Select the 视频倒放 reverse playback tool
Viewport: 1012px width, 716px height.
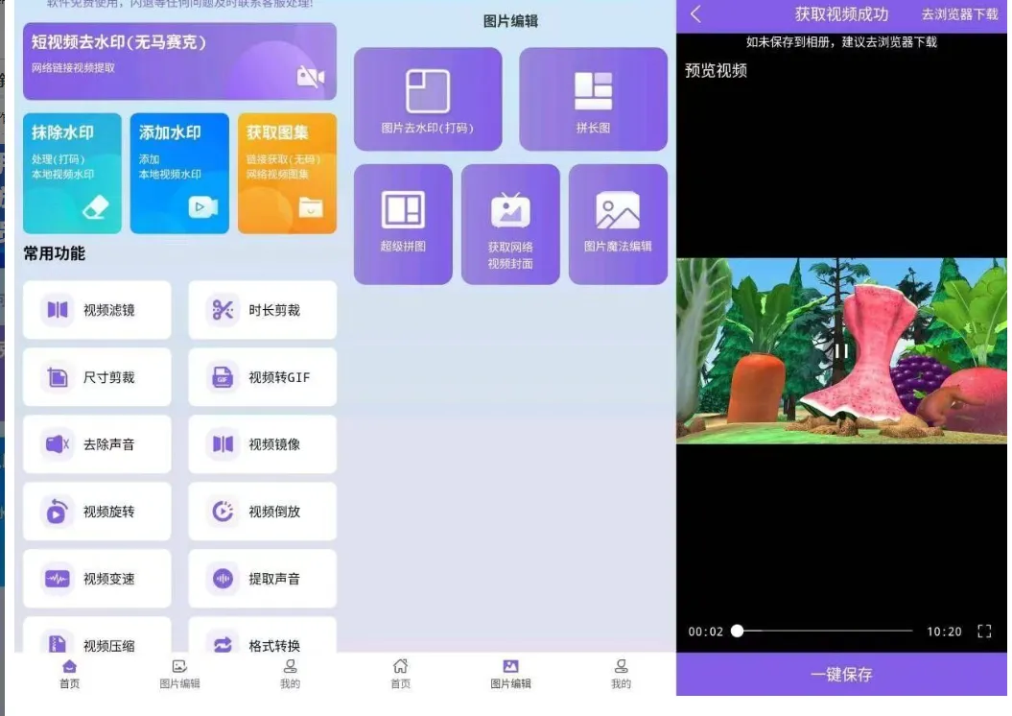pyautogui.click(x=262, y=511)
